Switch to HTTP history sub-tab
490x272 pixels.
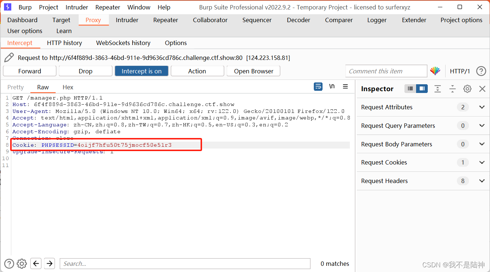[64, 43]
